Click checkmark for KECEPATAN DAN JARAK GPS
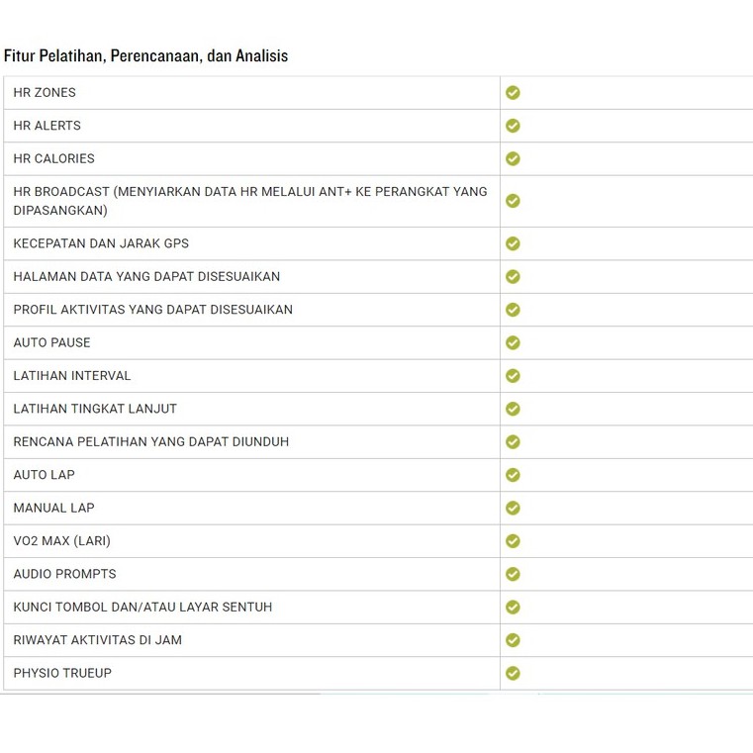The height and width of the screenshot is (753, 753). click(513, 243)
